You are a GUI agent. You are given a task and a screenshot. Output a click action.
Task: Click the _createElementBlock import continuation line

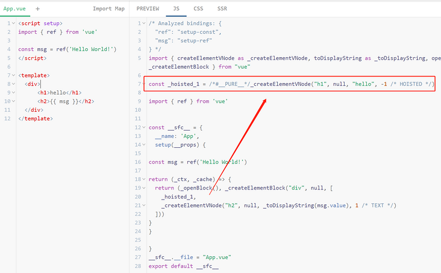(x=199, y=67)
